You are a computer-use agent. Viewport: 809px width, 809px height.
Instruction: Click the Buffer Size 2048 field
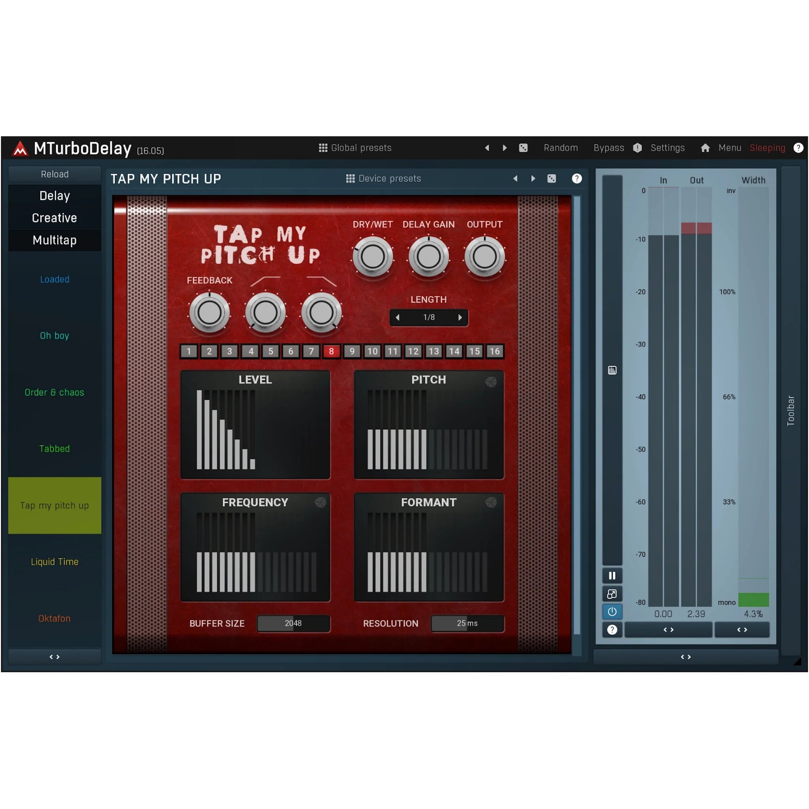(x=293, y=623)
